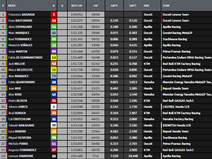Click Lorenzo Savadori's best lap time 2:01.400

[x=76, y=156]
